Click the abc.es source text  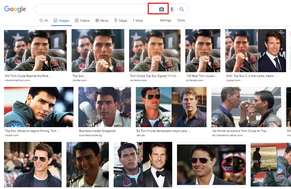click(x=140, y=135)
